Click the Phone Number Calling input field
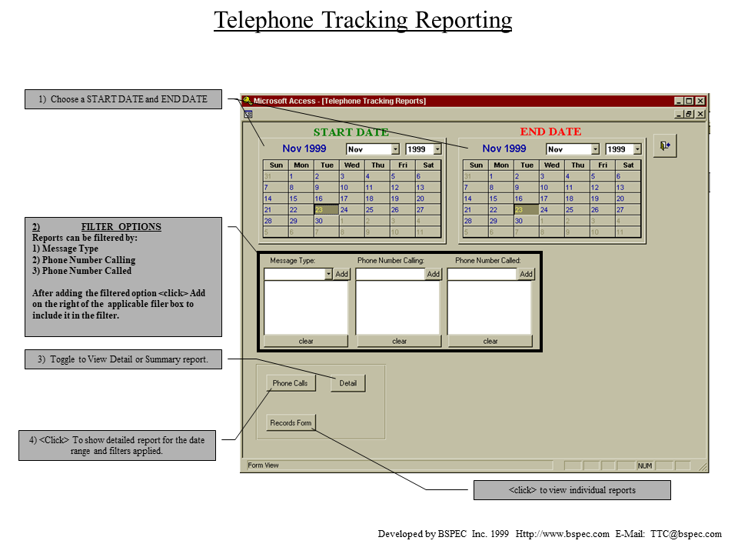 click(390, 274)
